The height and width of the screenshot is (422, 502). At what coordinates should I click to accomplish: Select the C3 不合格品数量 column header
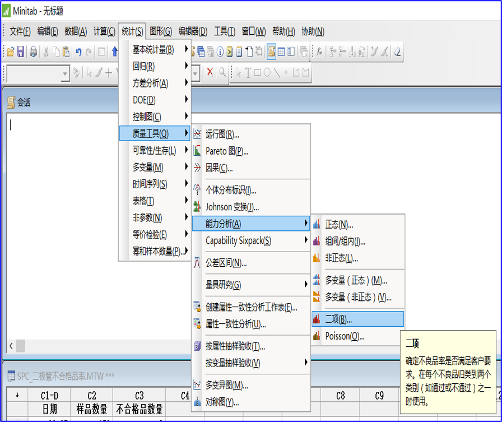pyautogui.click(x=140, y=402)
